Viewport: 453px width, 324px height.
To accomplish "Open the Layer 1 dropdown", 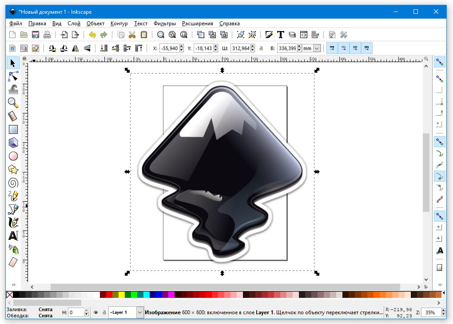I will tap(140, 312).
